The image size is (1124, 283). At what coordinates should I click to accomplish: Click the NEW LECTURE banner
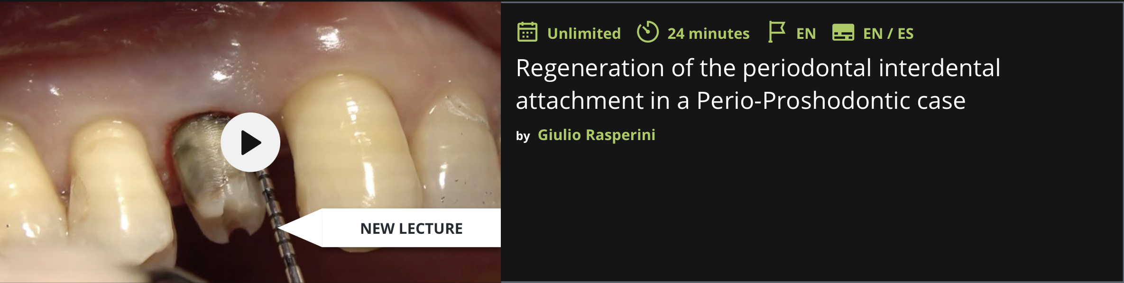(x=411, y=228)
